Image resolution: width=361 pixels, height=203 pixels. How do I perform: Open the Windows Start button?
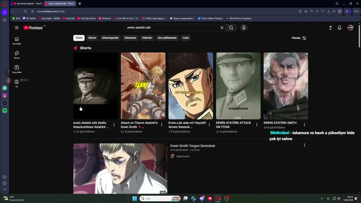135,198
